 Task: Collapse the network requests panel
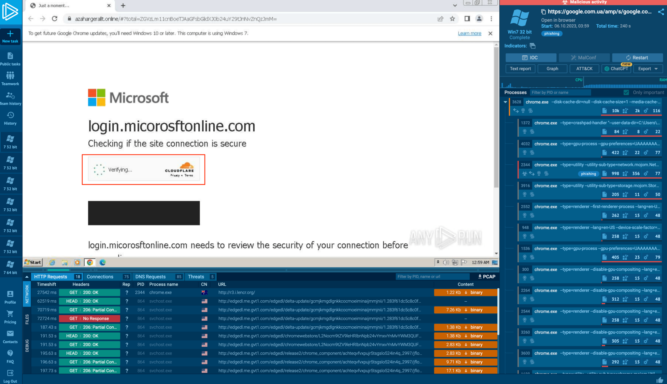click(27, 276)
